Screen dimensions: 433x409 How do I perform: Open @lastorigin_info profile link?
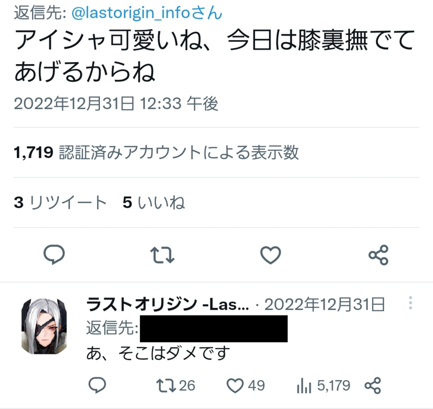click(147, 13)
